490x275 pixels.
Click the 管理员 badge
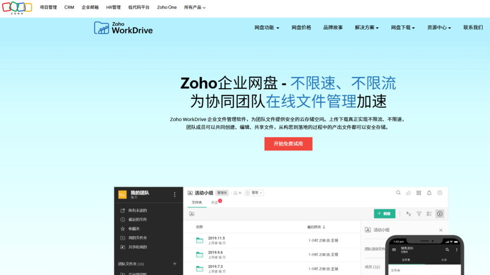coord(222,193)
